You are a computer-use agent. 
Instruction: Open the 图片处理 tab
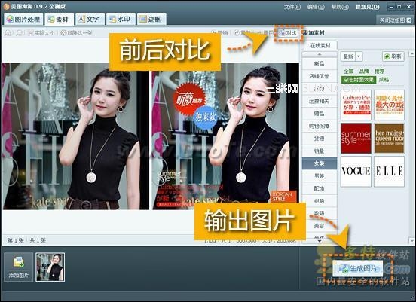(x=23, y=19)
